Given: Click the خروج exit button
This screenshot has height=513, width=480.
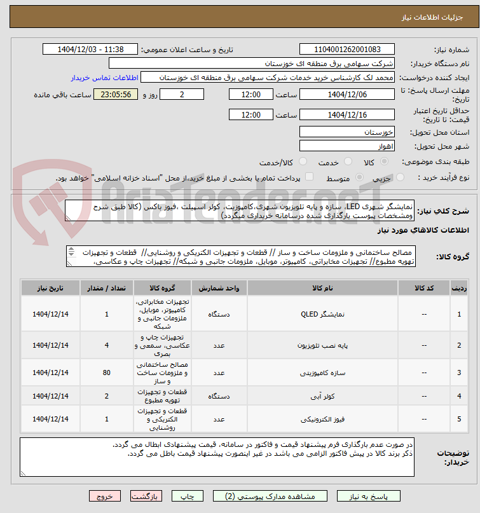Looking at the screenshot, I should click(x=105, y=496).
